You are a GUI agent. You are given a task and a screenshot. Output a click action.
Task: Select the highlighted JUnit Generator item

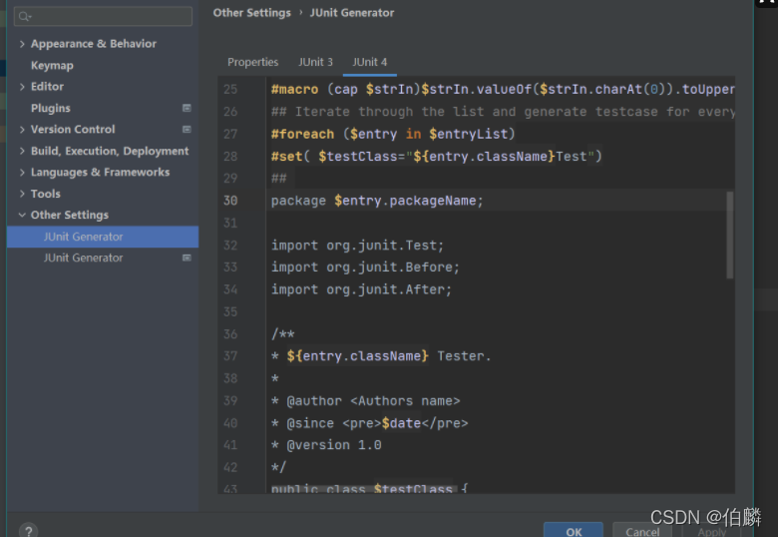[103, 237]
